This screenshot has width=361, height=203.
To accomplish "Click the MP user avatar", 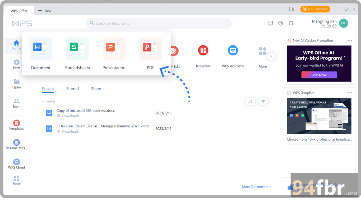I will [x=344, y=23].
